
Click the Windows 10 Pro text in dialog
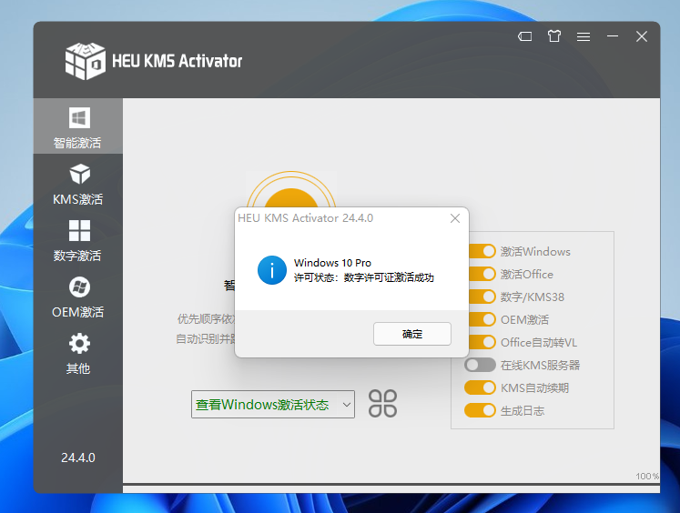[332, 263]
